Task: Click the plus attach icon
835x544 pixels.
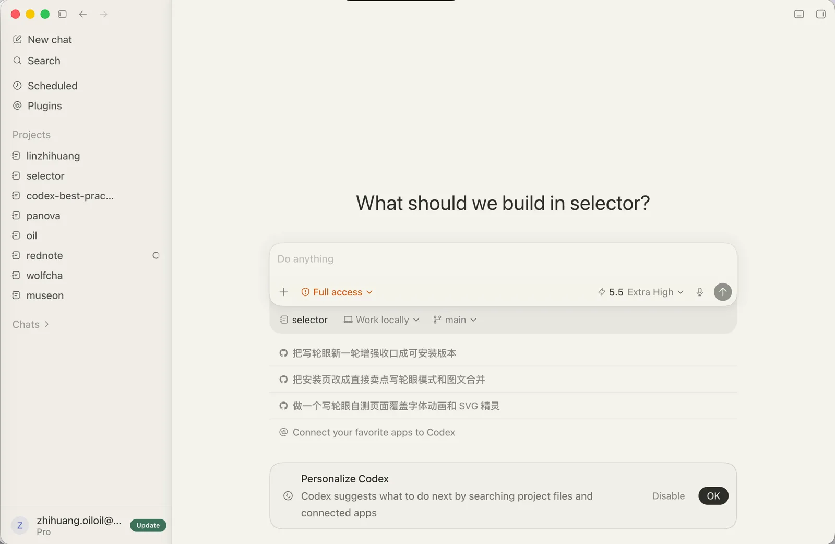Action: pos(283,292)
